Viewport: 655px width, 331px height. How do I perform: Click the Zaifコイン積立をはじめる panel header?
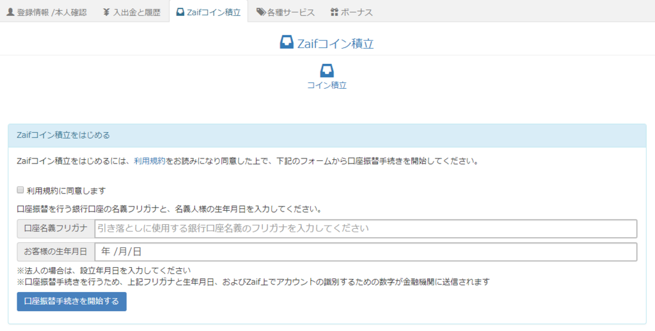(327, 135)
